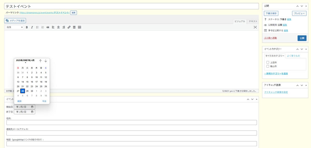Move 公開 panel down

[x=302, y=6]
